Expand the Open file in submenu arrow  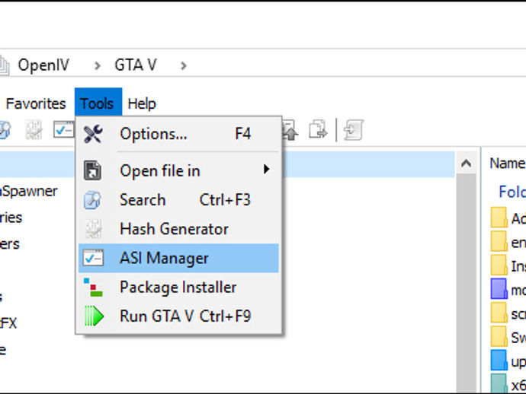tap(266, 169)
